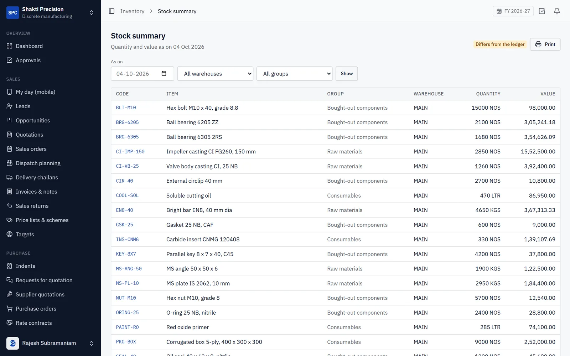Click the Opportunities icon in sidebar
The width and height of the screenshot is (570, 356).
[x=10, y=120]
